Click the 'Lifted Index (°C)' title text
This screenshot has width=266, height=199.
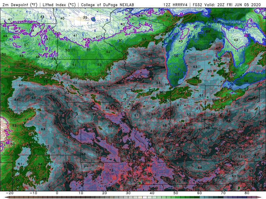coord(59,5)
